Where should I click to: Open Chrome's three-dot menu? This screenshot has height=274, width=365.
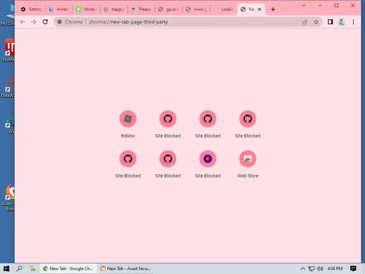pyautogui.click(x=353, y=22)
